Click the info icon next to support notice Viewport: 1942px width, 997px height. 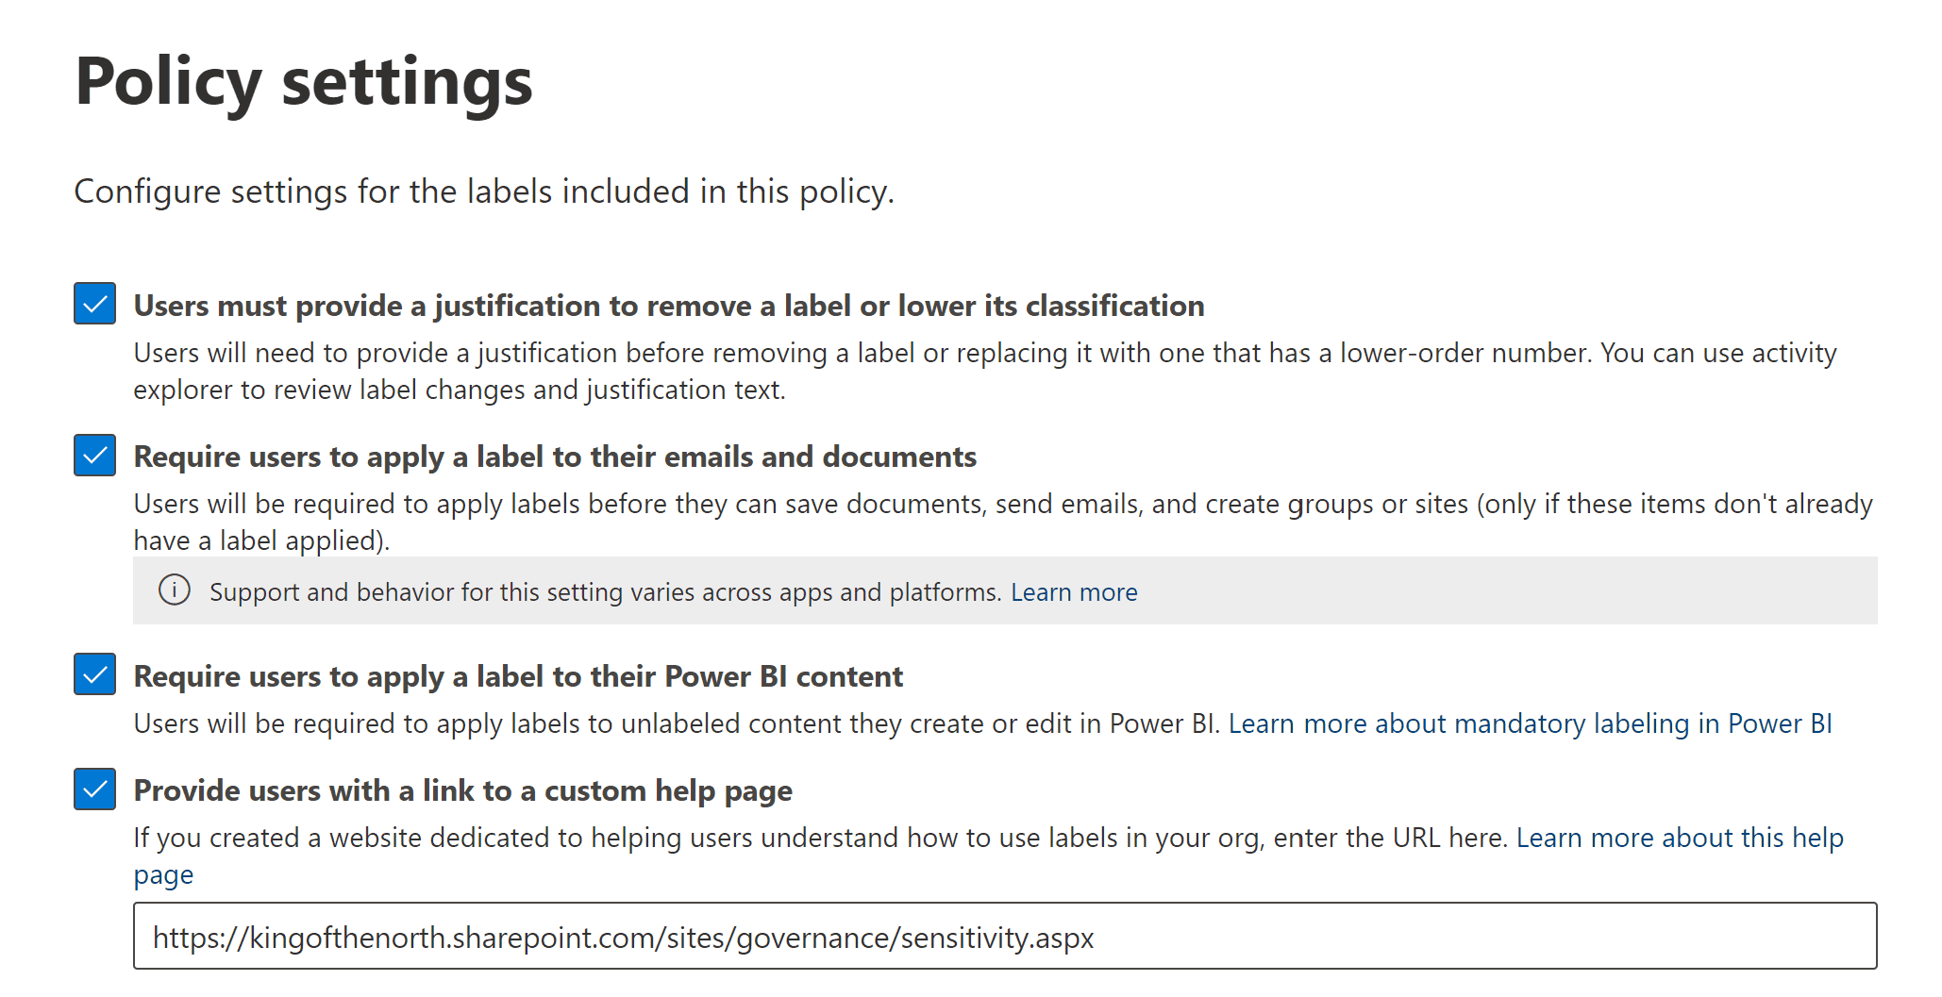(175, 591)
